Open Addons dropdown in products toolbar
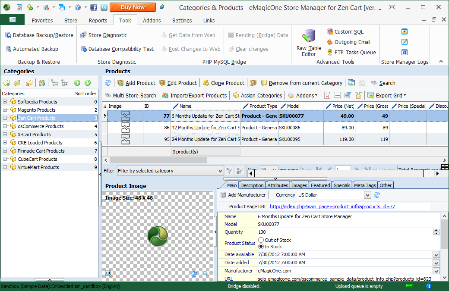449x291 pixels. [303, 95]
